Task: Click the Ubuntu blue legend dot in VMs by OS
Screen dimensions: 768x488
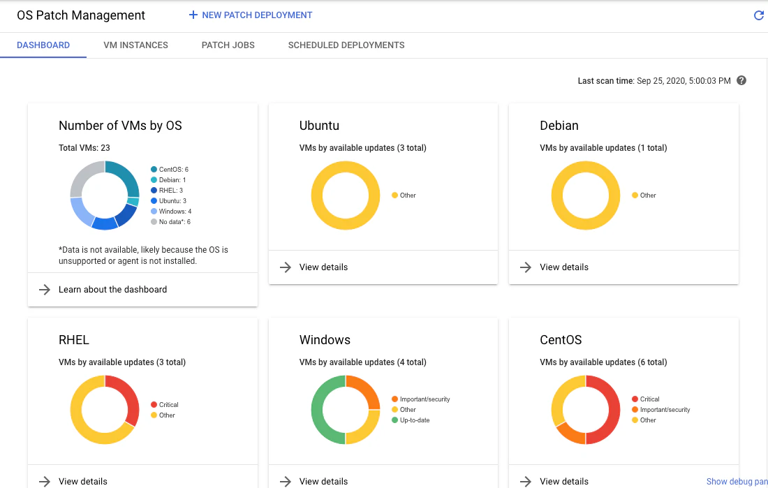Action: [154, 201]
